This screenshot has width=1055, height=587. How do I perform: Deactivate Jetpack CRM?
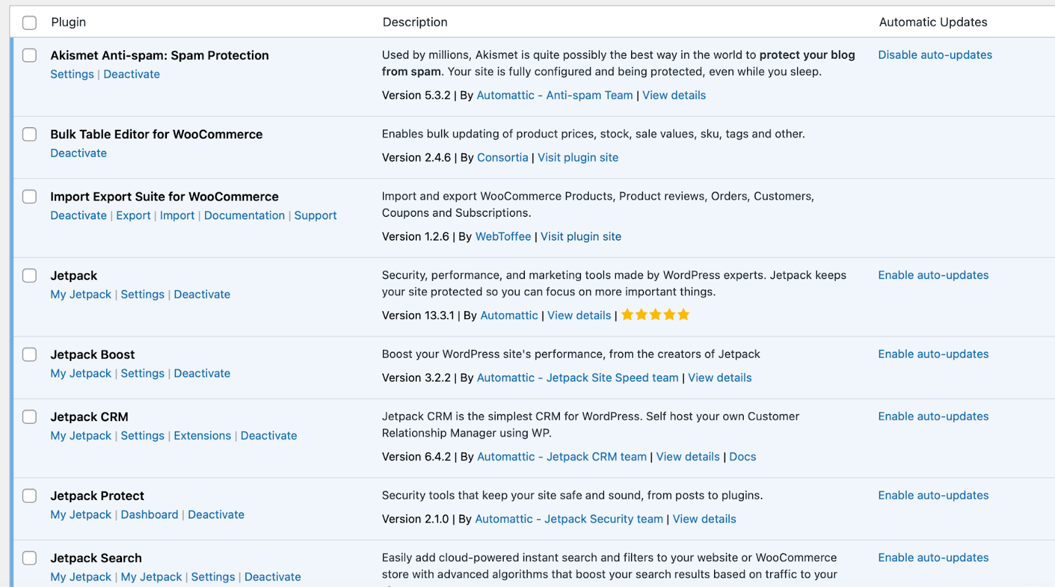pyautogui.click(x=269, y=436)
